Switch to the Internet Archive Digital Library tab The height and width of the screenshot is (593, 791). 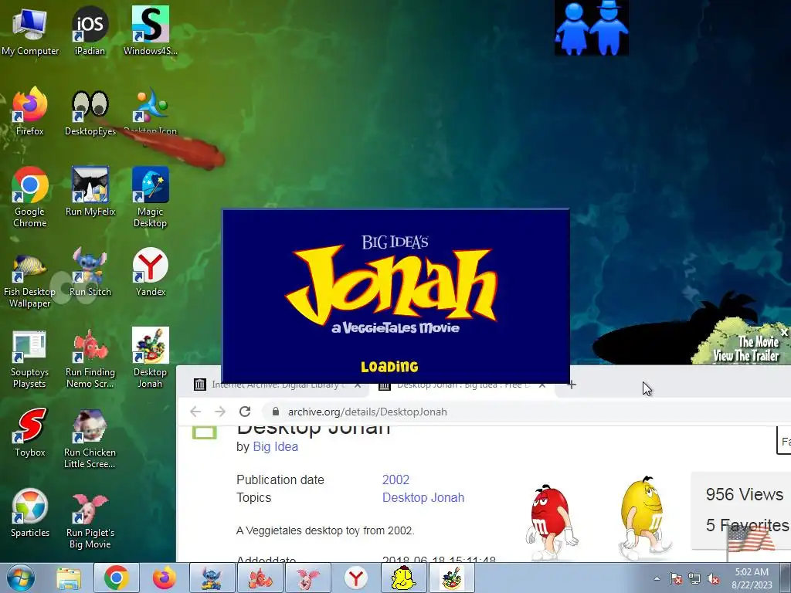[278, 385]
